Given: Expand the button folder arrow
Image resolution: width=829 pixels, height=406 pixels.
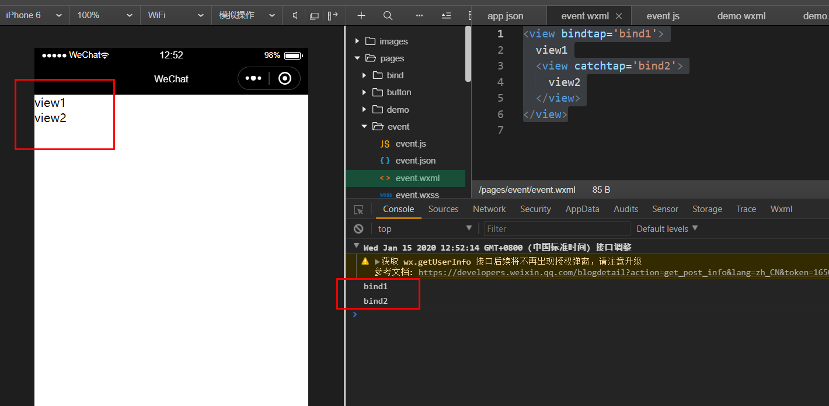Looking at the screenshot, I should point(364,92).
